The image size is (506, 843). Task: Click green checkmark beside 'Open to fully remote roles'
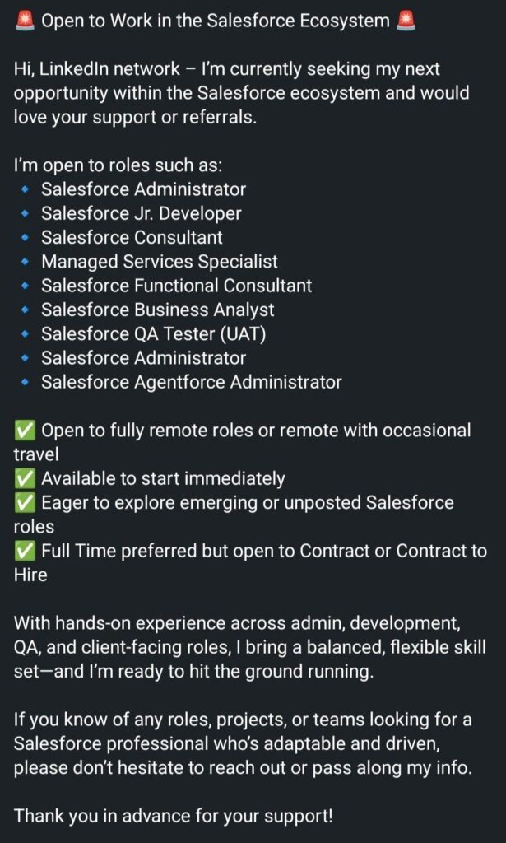point(25,430)
